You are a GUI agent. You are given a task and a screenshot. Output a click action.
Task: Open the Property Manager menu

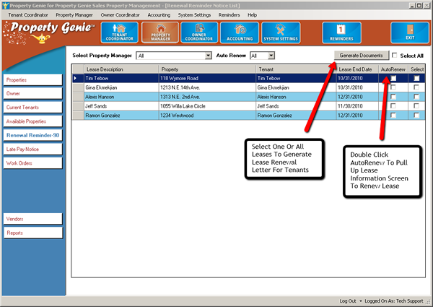(x=74, y=15)
